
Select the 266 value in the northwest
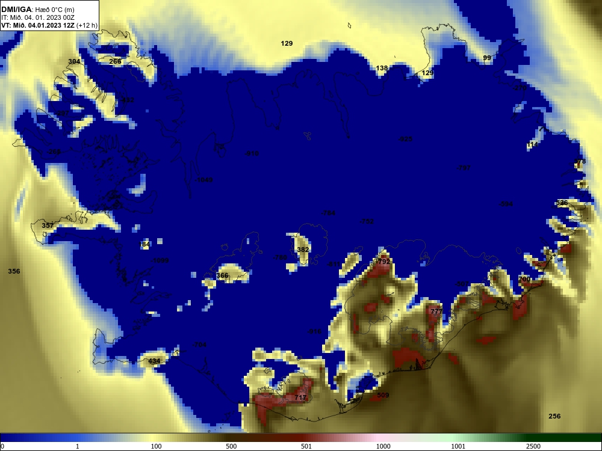pyautogui.click(x=115, y=61)
